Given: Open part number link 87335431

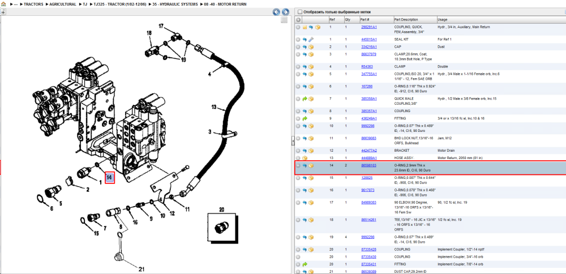Looking at the screenshot, I should point(368,264).
